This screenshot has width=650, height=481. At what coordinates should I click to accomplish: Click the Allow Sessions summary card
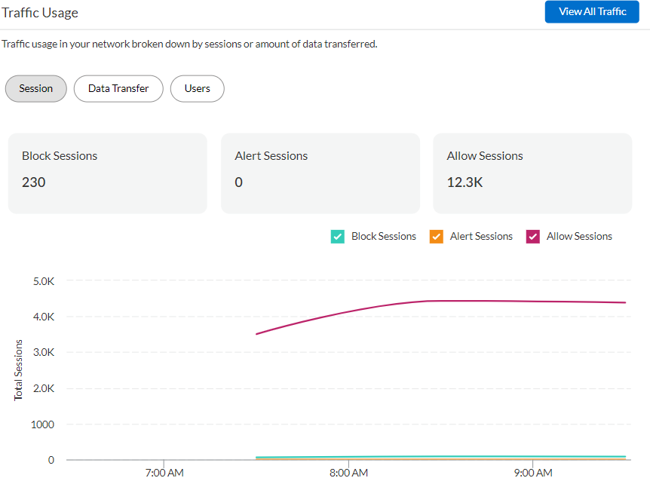coord(532,173)
